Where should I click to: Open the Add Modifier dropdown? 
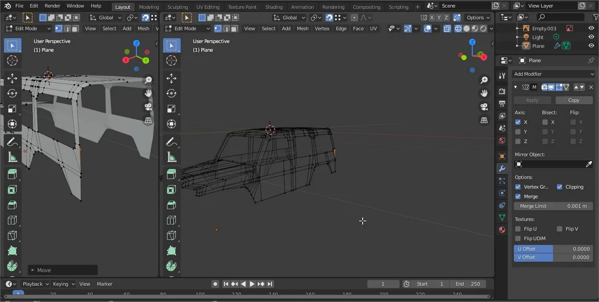pyautogui.click(x=554, y=74)
